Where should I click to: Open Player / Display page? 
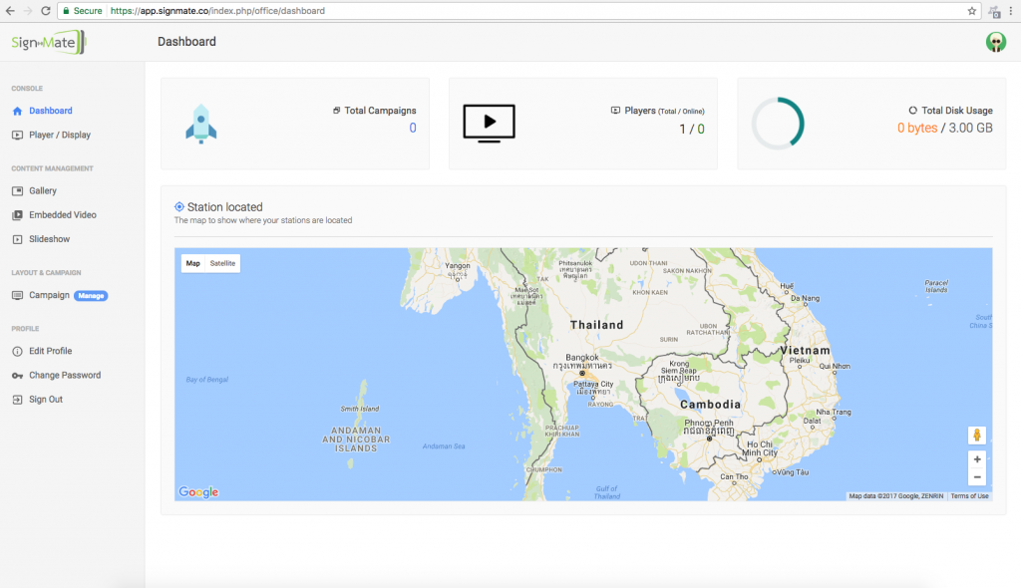tap(59, 135)
